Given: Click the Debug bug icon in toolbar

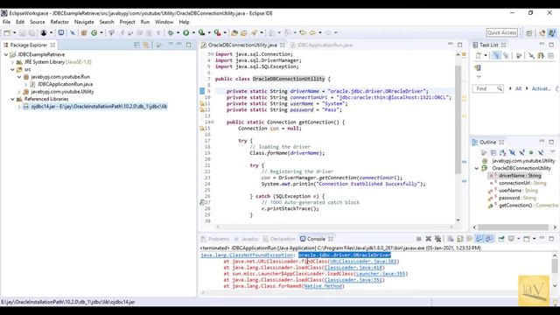Looking at the screenshot, I should click(171, 33).
